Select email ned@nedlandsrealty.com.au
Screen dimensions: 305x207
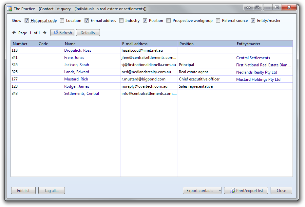146,72
